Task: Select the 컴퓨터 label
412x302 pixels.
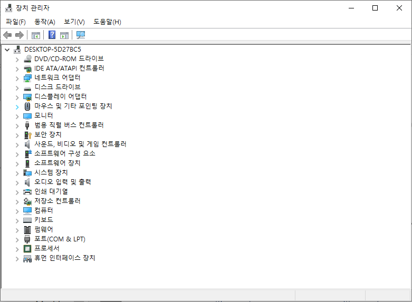Action: click(44, 210)
